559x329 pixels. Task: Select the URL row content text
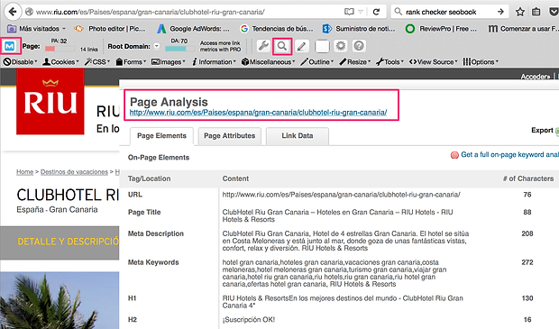click(341, 195)
